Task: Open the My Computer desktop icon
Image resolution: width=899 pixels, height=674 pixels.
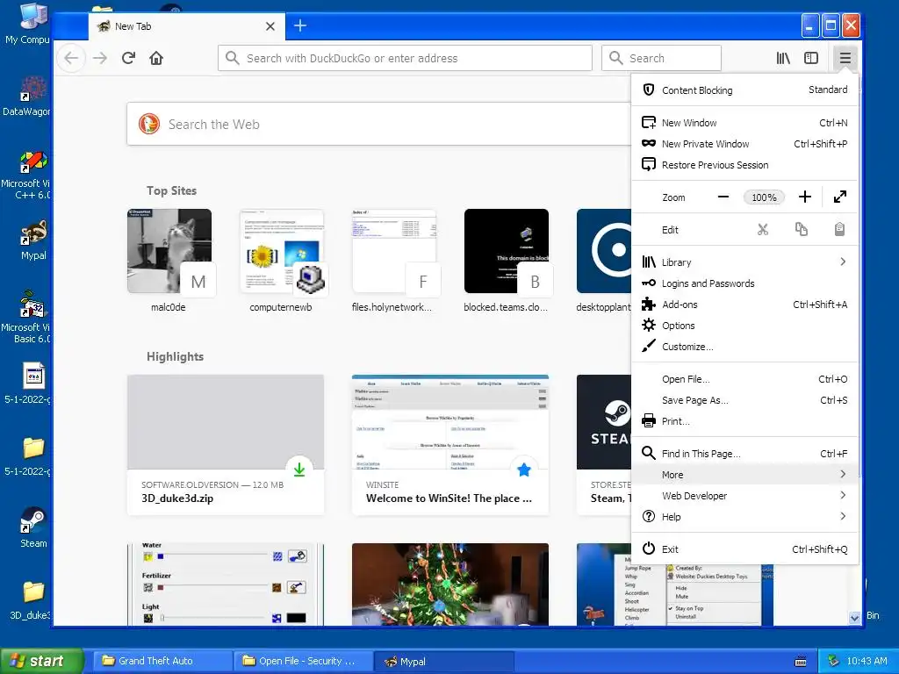Action: coord(27,23)
